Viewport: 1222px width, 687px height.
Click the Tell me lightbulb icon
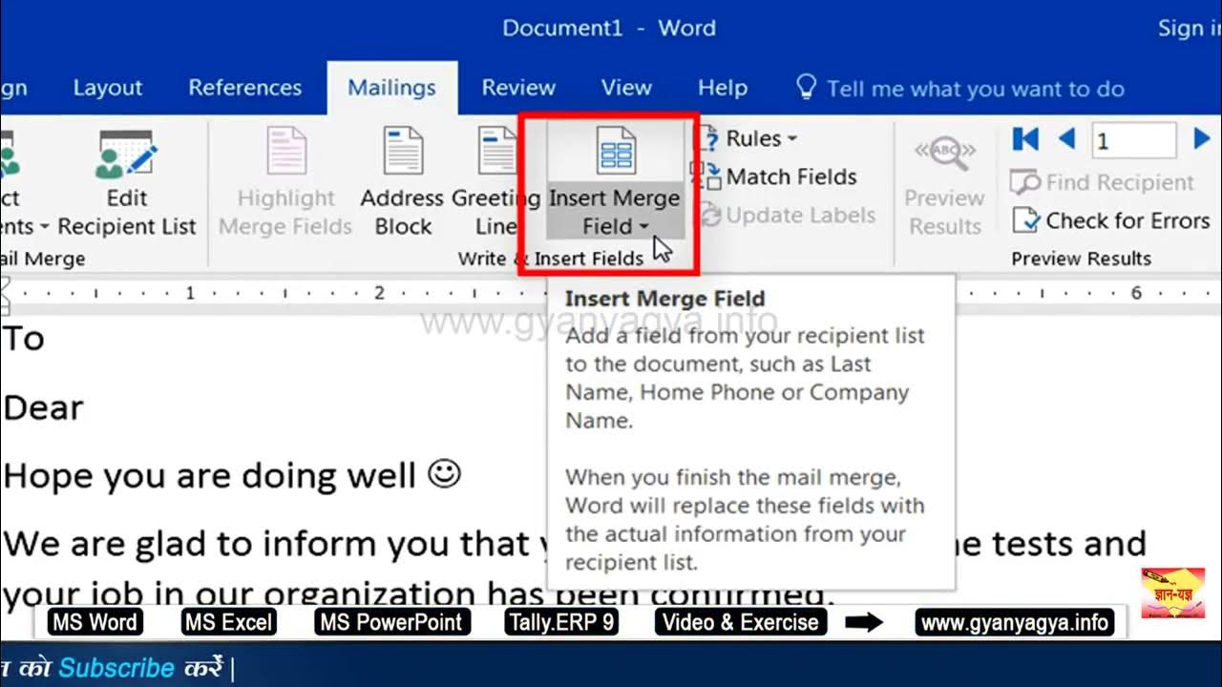click(807, 88)
